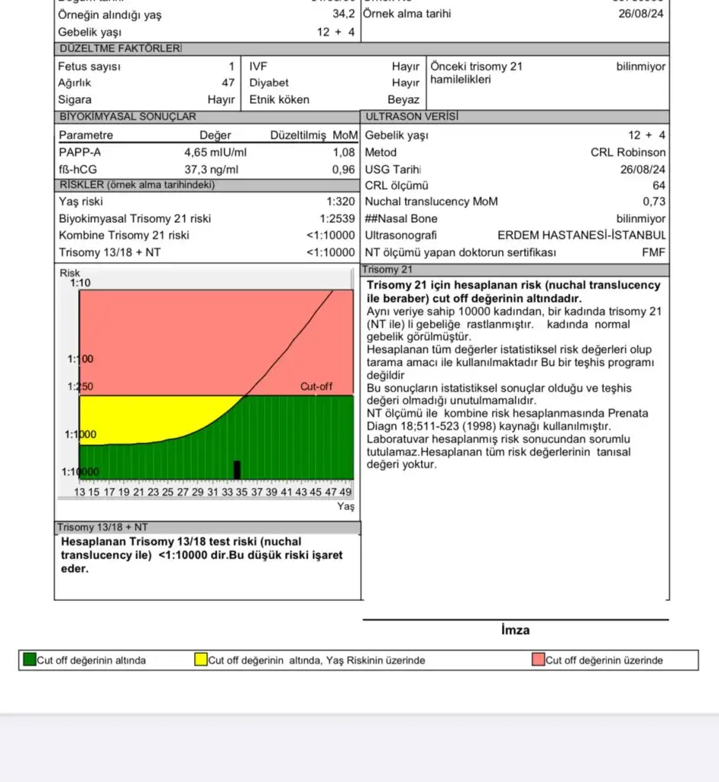Click the RİSKLER section header
Screen dimensions: 719x782
pos(137,185)
